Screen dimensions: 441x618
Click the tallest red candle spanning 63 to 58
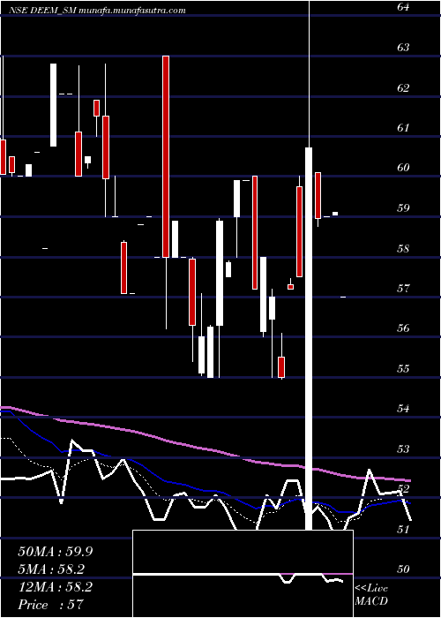point(166,156)
